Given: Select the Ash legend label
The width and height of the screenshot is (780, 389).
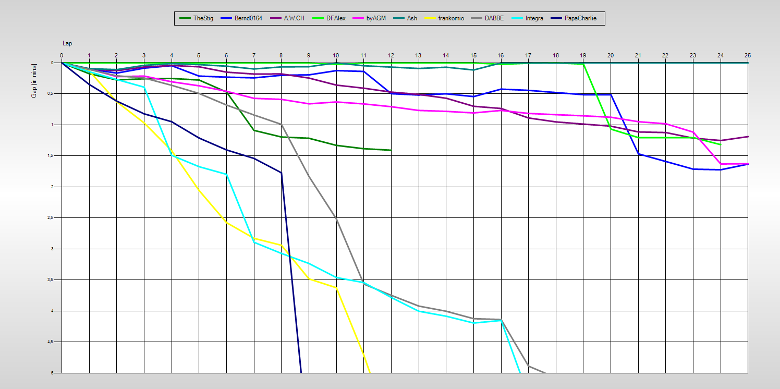Looking at the screenshot, I should pos(411,18).
